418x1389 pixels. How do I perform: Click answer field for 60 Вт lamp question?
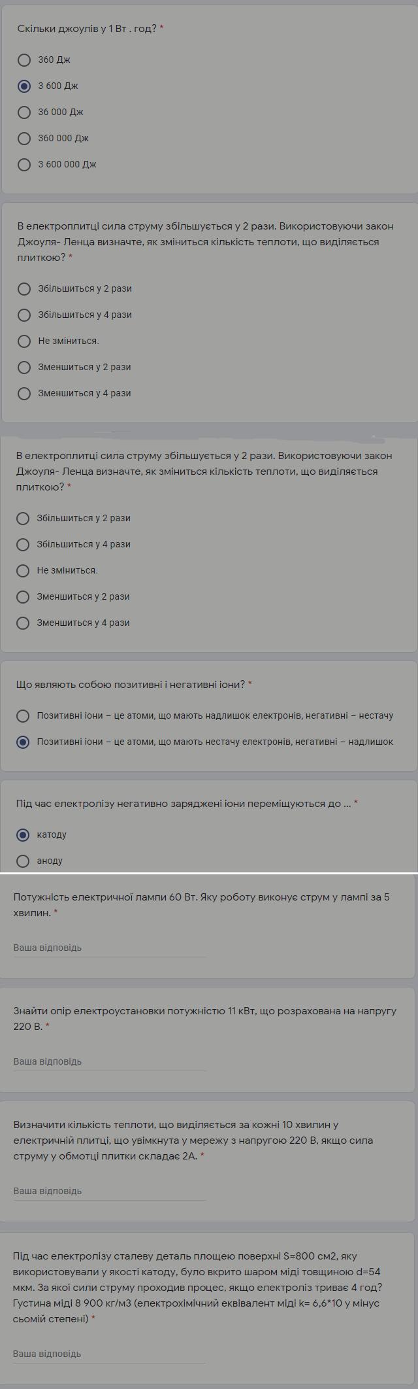click(x=110, y=948)
